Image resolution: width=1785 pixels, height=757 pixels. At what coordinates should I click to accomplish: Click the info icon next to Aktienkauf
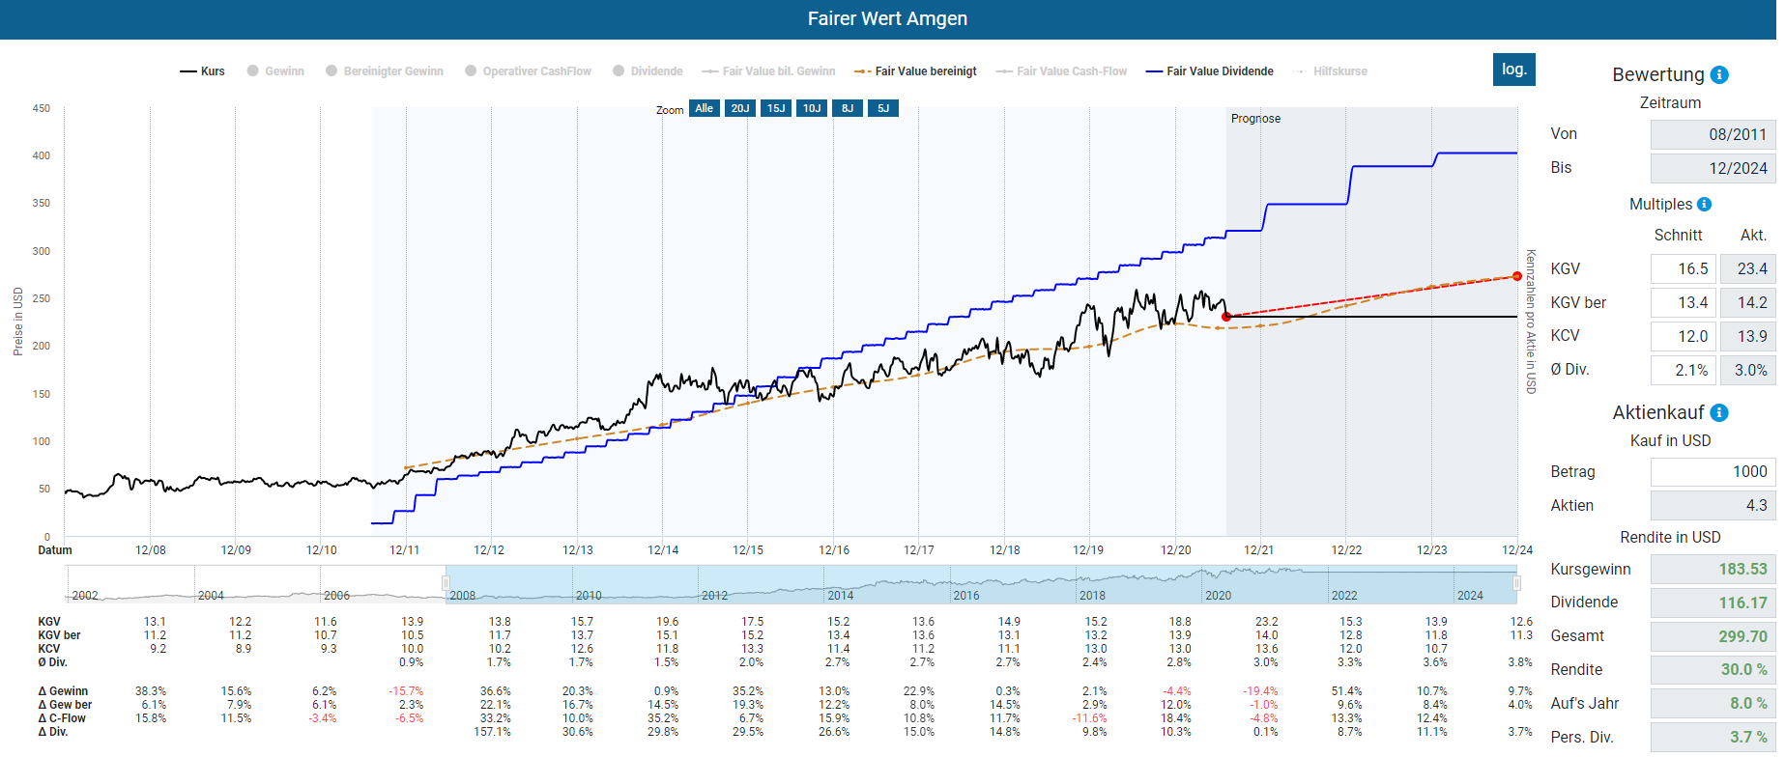point(1719,413)
